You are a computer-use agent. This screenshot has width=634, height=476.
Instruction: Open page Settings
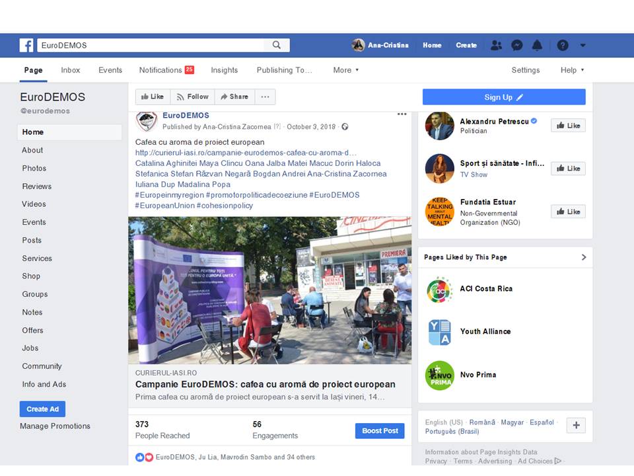pyautogui.click(x=526, y=70)
